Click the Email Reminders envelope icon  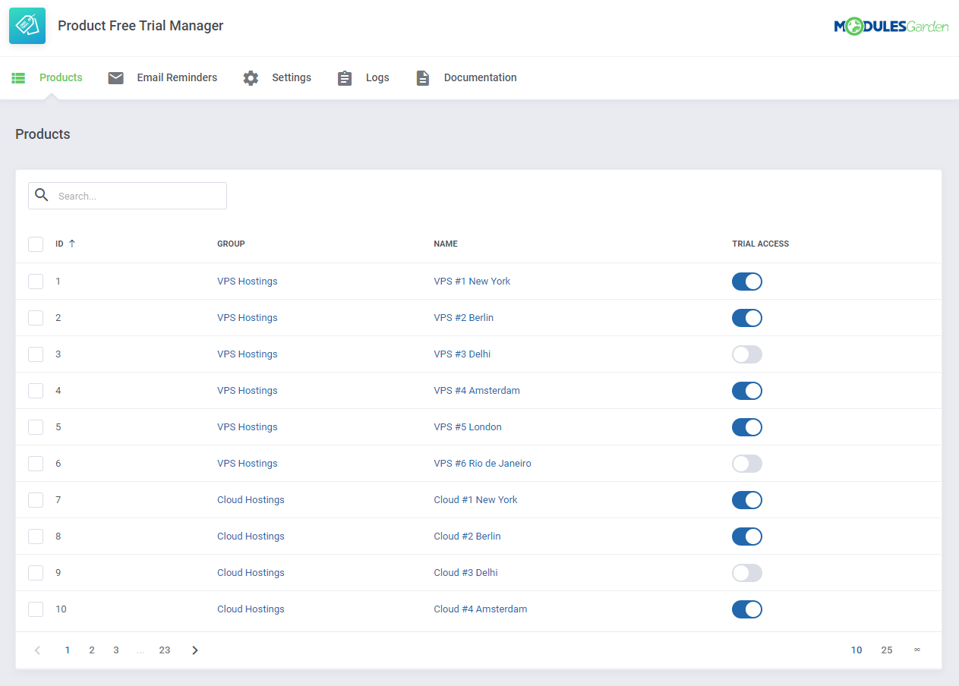pyautogui.click(x=115, y=77)
